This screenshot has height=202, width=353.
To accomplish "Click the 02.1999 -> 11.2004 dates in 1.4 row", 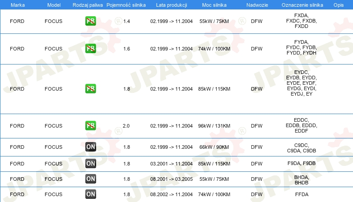I will point(172,21).
